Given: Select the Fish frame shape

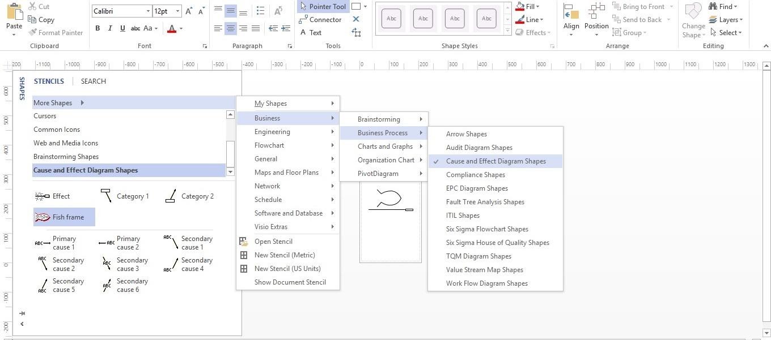Looking at the screenshot, I should (x=64, y=217).
